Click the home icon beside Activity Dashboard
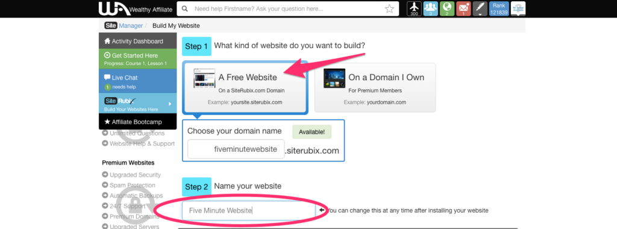The image size is (617, 229). pos(107,41)
